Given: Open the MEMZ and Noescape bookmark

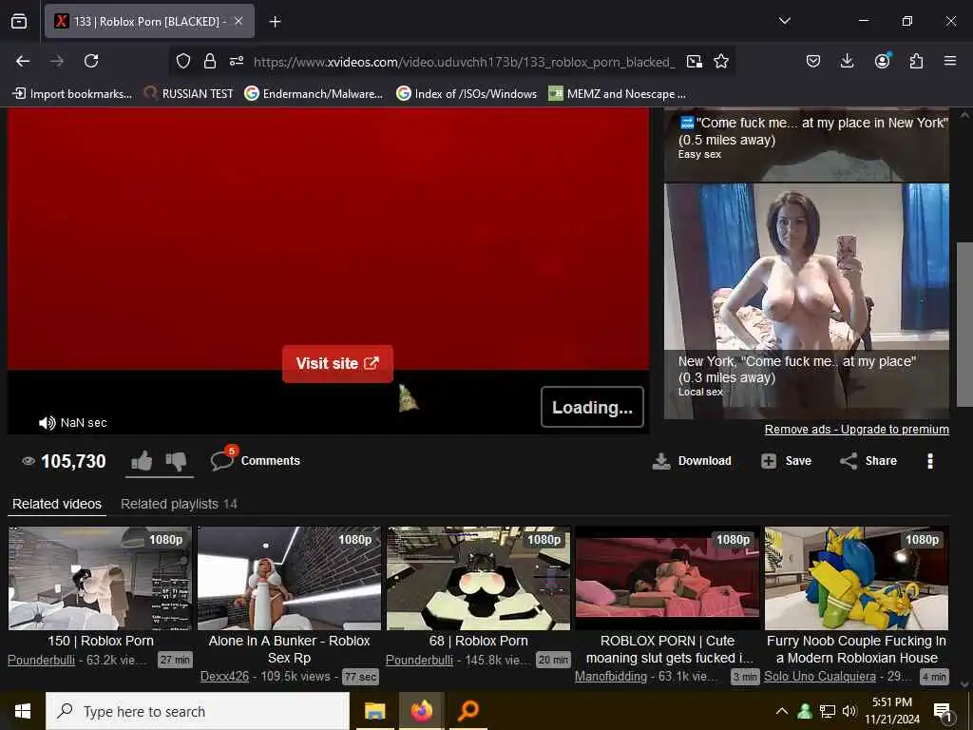Looking at the screenshot, I should [x=618, y=94].
